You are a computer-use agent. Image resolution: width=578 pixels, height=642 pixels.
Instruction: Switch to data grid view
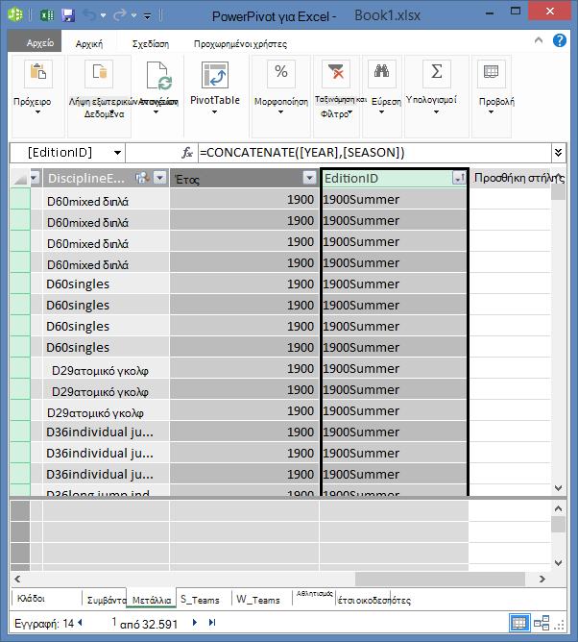point(519,623)
